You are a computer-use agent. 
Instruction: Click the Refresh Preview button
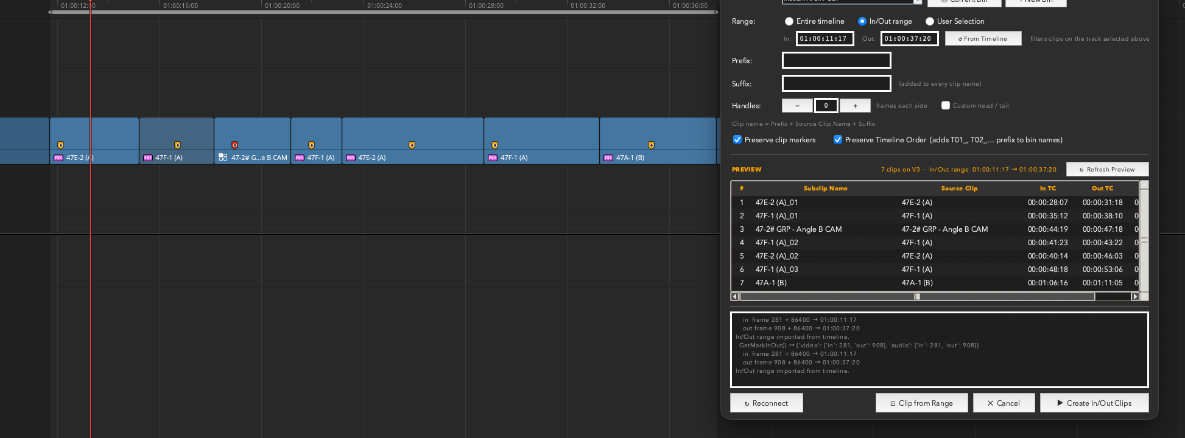pos(1107,169)
